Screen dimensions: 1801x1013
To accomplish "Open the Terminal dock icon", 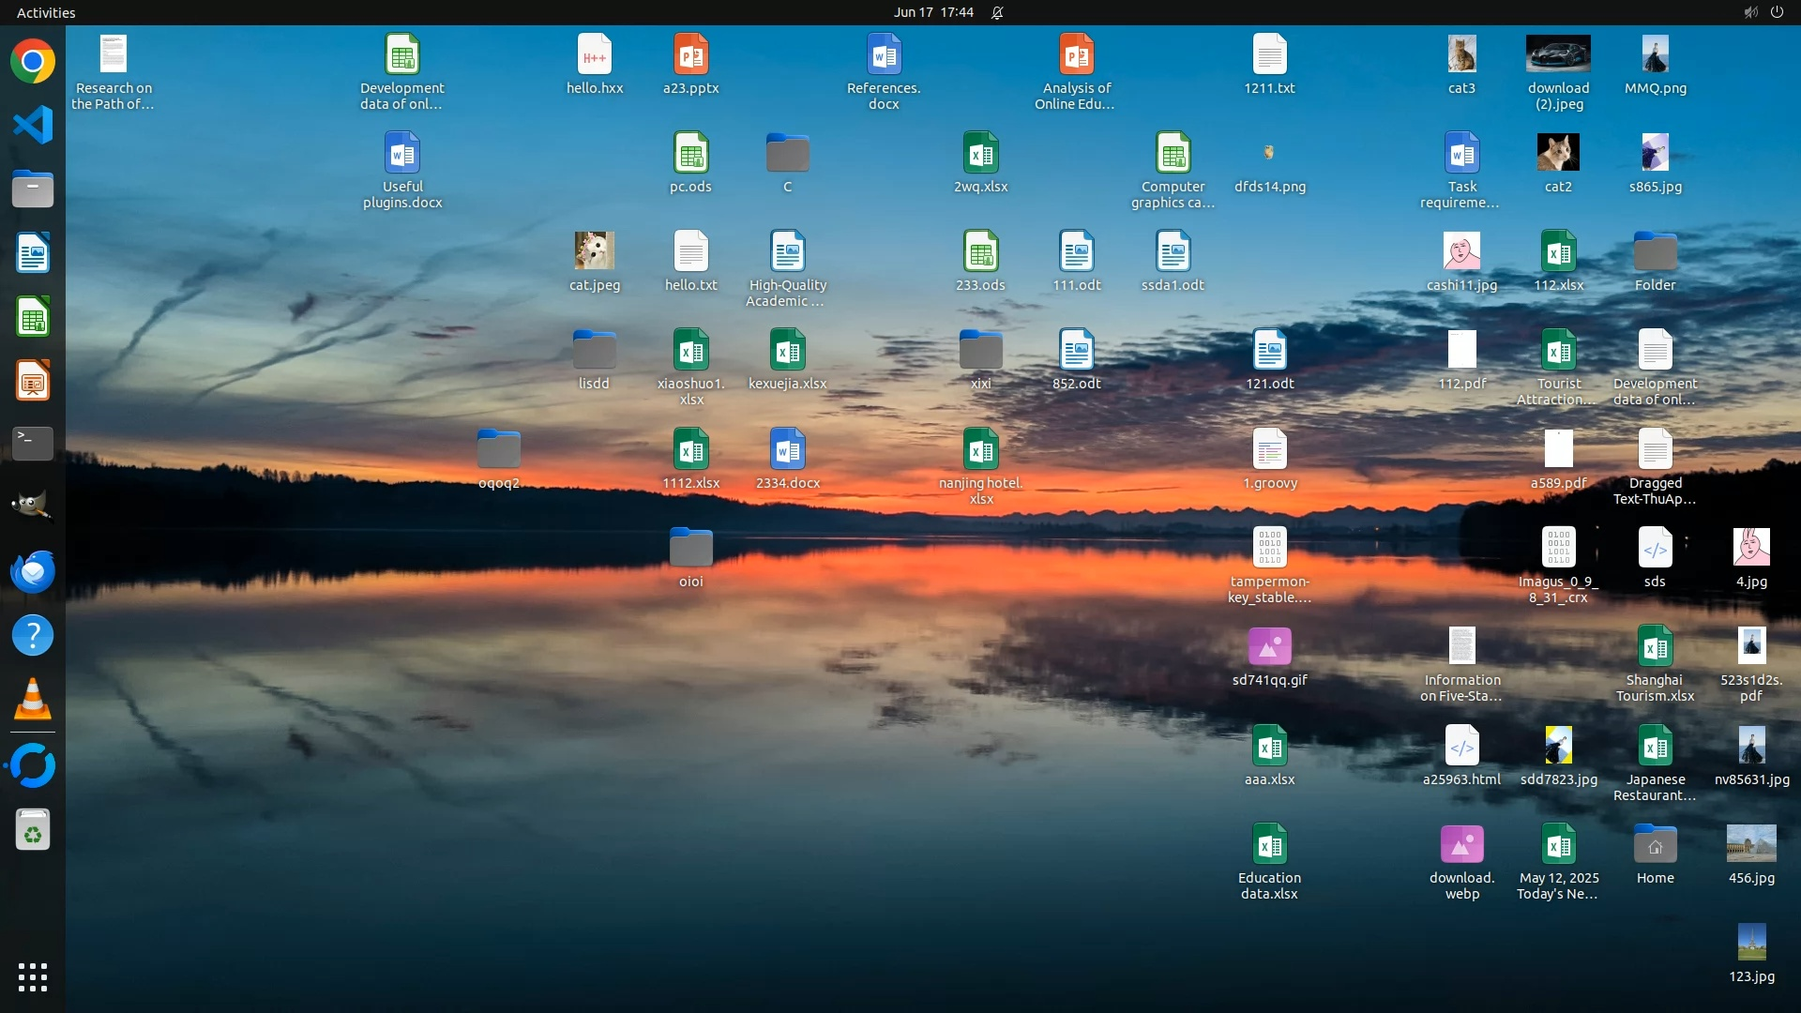I will 33,443.
